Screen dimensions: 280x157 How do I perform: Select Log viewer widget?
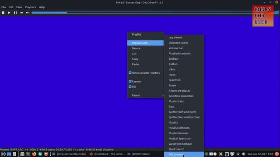point(184,38)
